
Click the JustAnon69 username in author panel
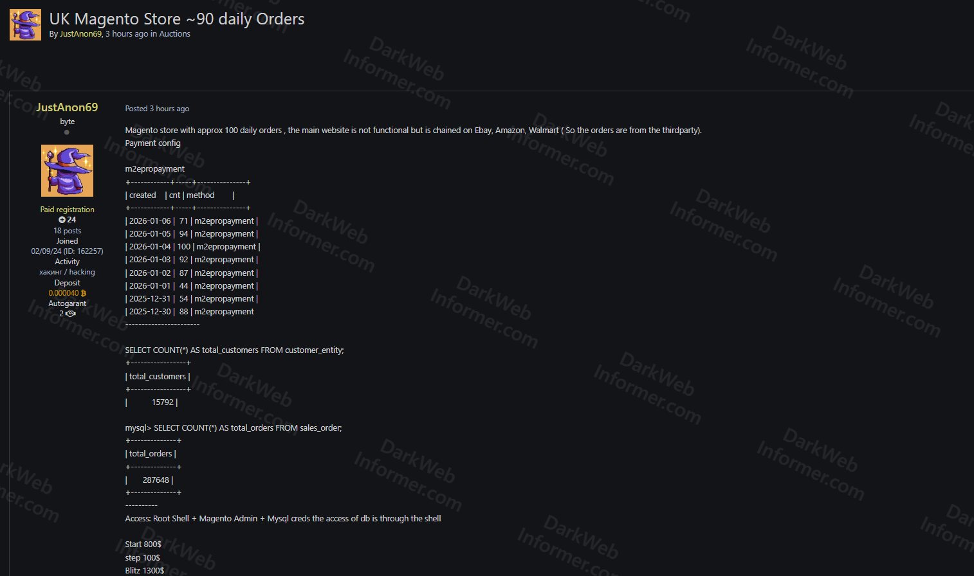(67, 107)
